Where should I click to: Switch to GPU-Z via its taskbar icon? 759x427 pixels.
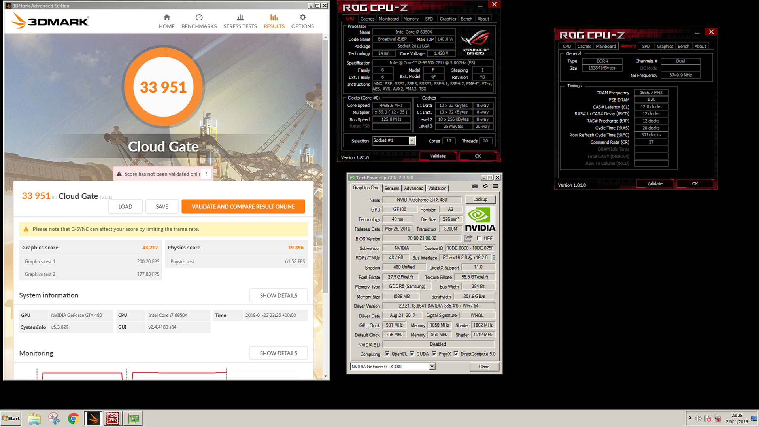(x=133, y=418)
